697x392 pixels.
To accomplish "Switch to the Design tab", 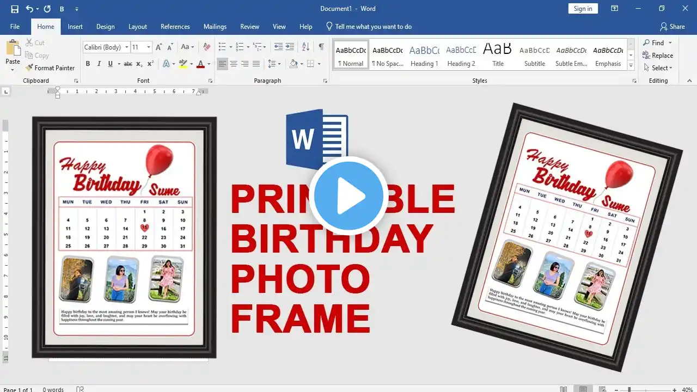I will point(106,27).
